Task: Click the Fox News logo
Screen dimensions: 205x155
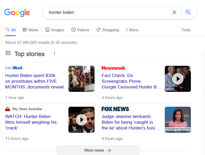Action: coord(115,109)
